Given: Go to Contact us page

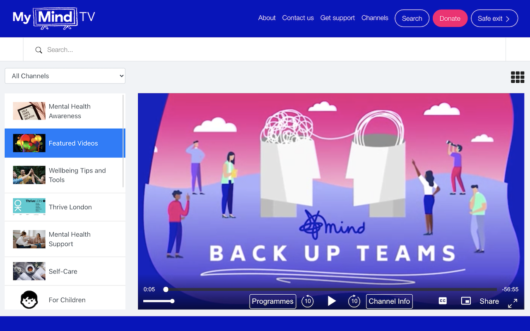Looking at the screenshot, I should 298,18.
